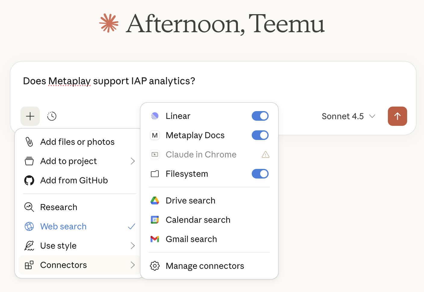424x292 pixels.
Task: Click the Google Drive search icon
Action: [x=155, y=200]
